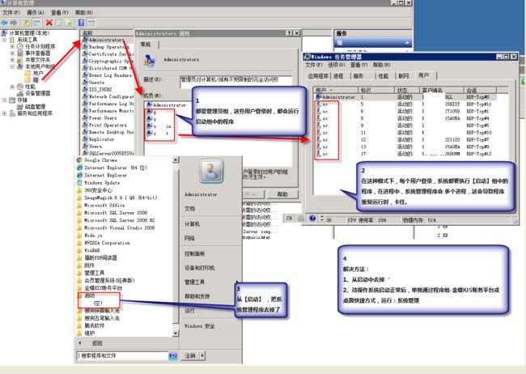Viewport: 526px width, 374px height.
Task: Click the red X delete toolbar icon
Action: pos(49,23)
